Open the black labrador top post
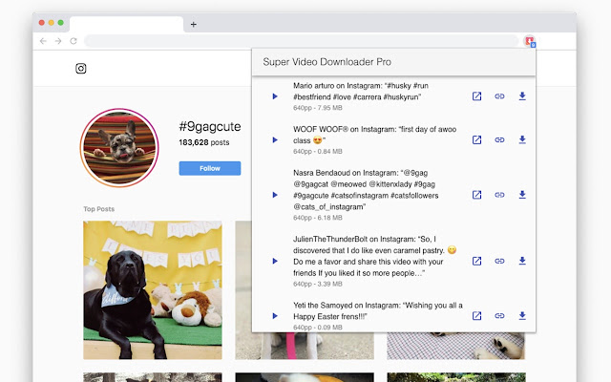 click(x=153, y=290)
